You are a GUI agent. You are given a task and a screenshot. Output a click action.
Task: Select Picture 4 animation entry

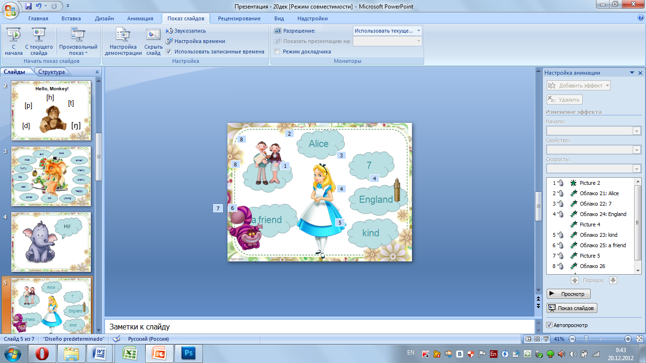click(590, 225)
